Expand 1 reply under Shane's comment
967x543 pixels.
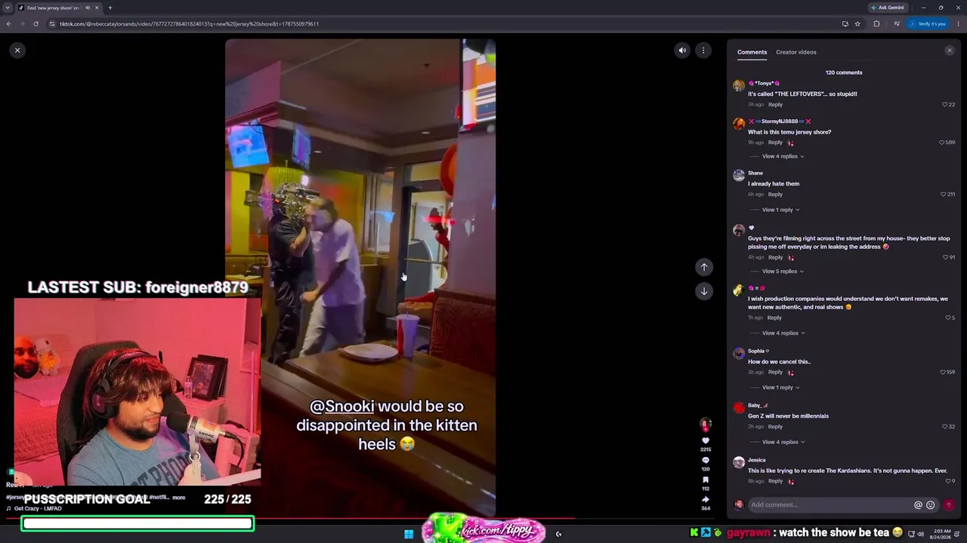781,210
